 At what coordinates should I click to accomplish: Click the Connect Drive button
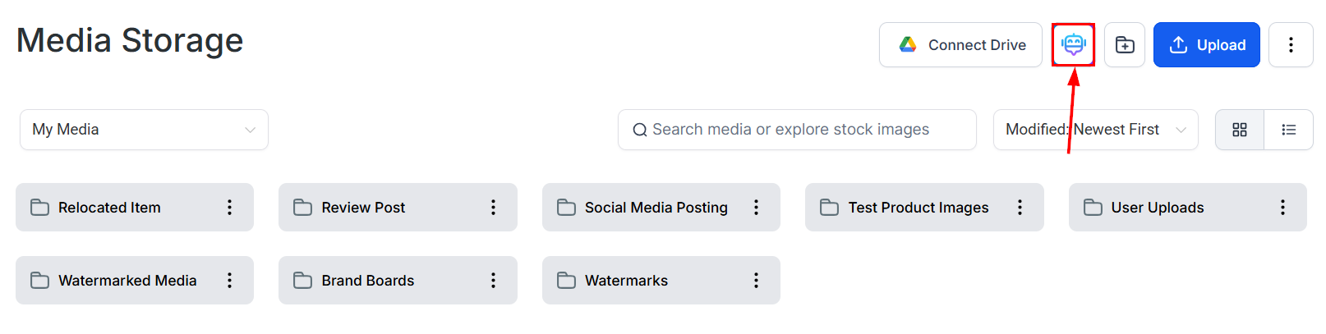(x=960, y=44)
